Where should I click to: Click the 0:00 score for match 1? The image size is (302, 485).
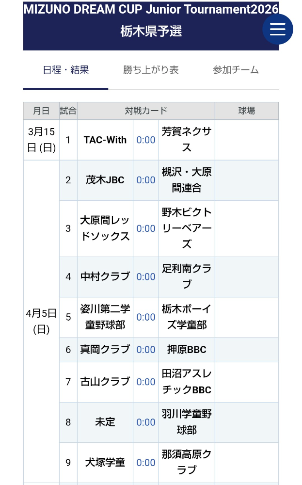[x=146, y=140]
